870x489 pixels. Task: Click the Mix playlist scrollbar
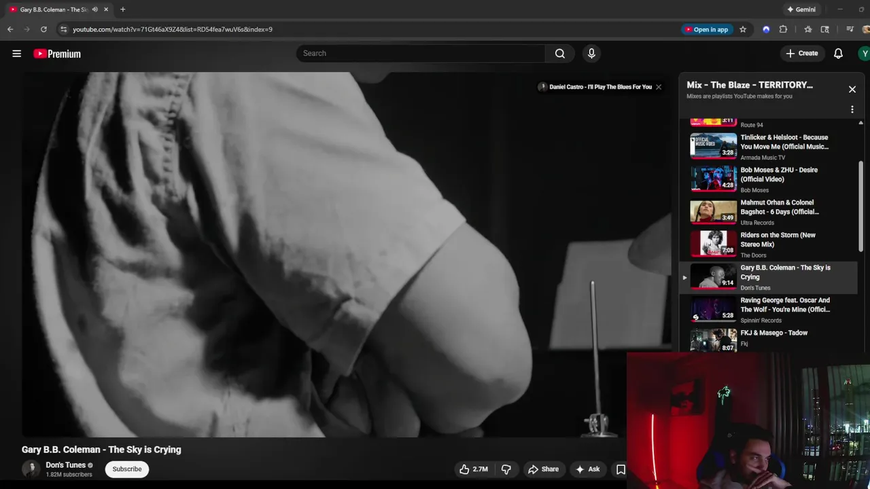(860, 206)
